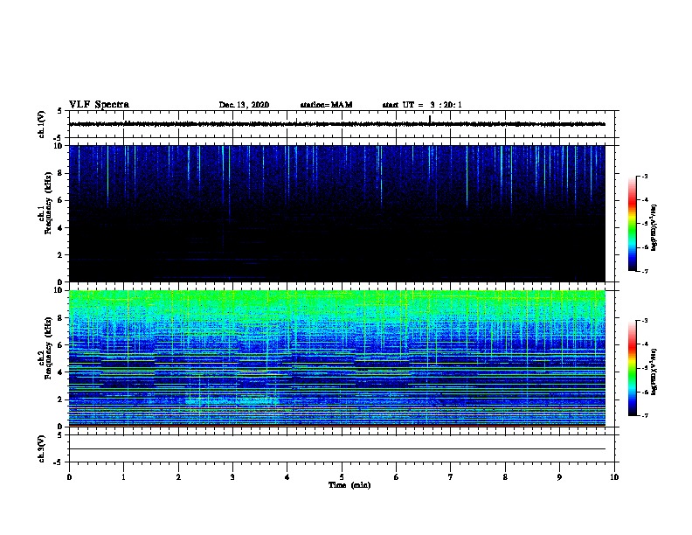Click the "2" kHz tick of ch.1 spectrogram
This screenshot has height=535, width=692.
(60, 255)
